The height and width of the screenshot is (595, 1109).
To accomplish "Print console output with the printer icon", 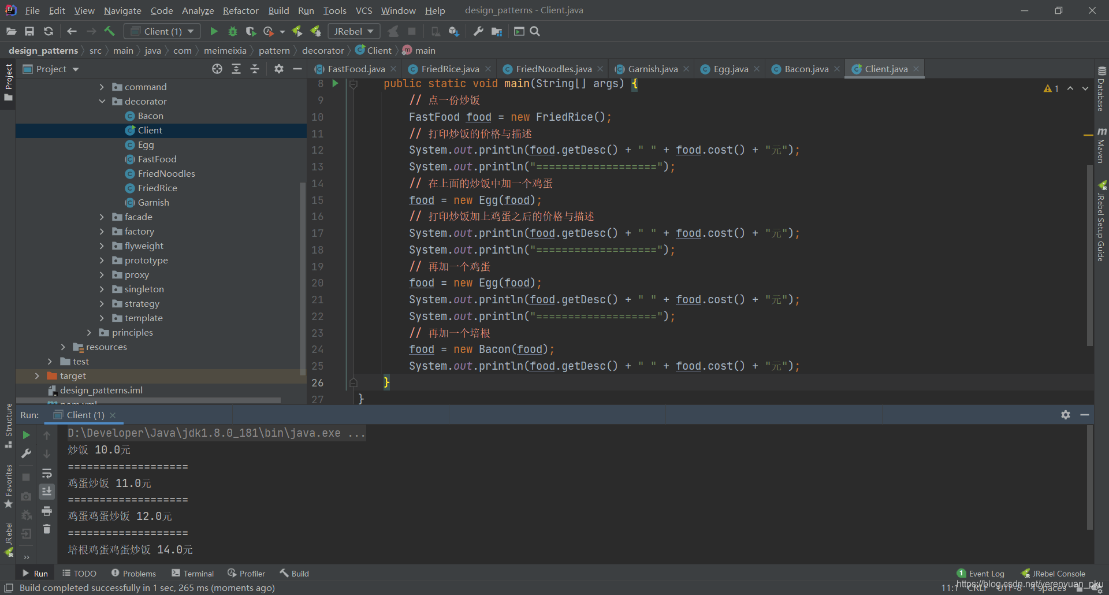I will click(47, 511).
